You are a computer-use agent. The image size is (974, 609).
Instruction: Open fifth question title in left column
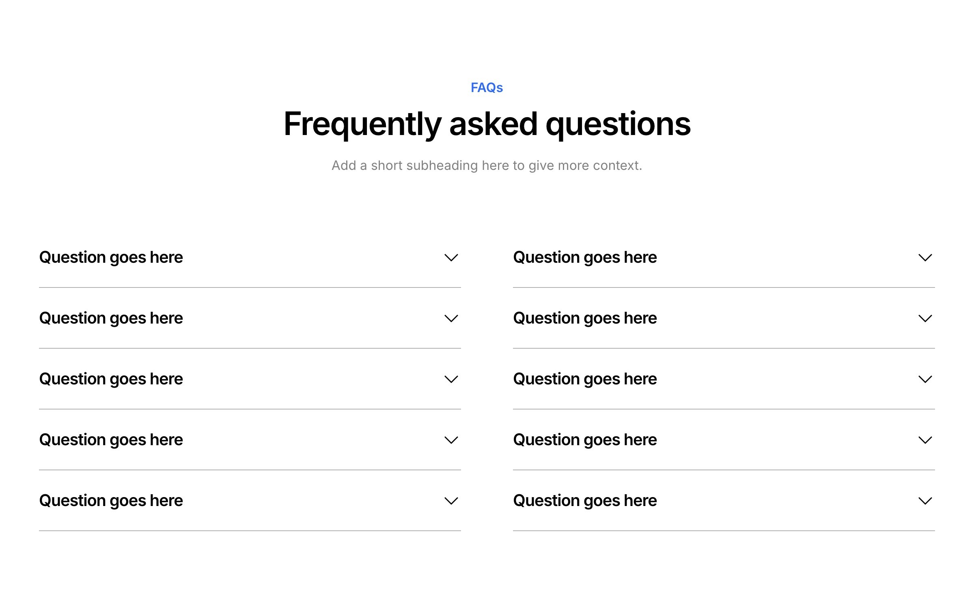pos(111,501)
